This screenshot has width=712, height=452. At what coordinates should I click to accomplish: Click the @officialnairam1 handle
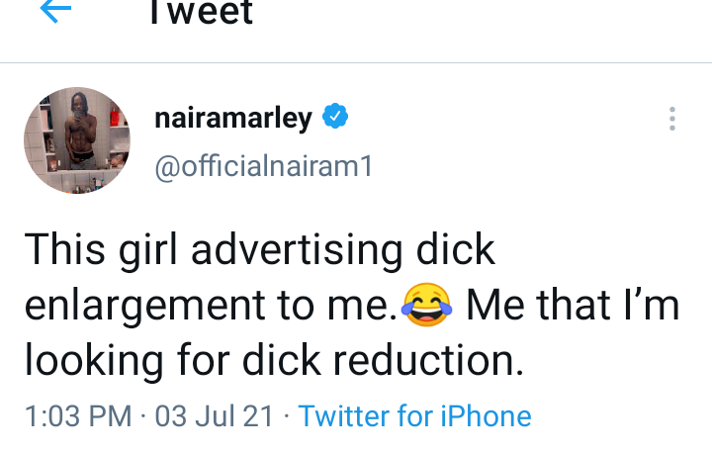264,167
